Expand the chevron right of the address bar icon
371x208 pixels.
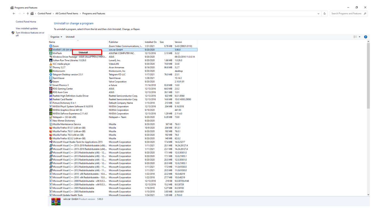tap(36, 14)
